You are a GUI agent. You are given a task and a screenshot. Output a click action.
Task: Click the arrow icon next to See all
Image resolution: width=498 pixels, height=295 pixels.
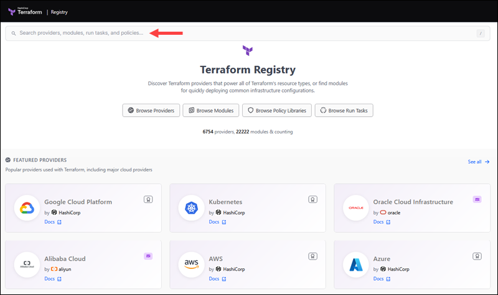(x=487, y=161)
